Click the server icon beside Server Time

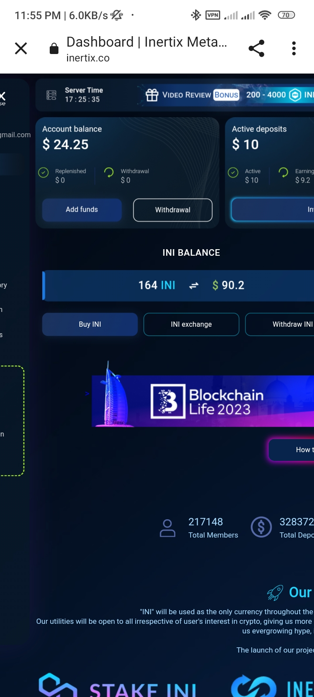click(x=51, y=95)
